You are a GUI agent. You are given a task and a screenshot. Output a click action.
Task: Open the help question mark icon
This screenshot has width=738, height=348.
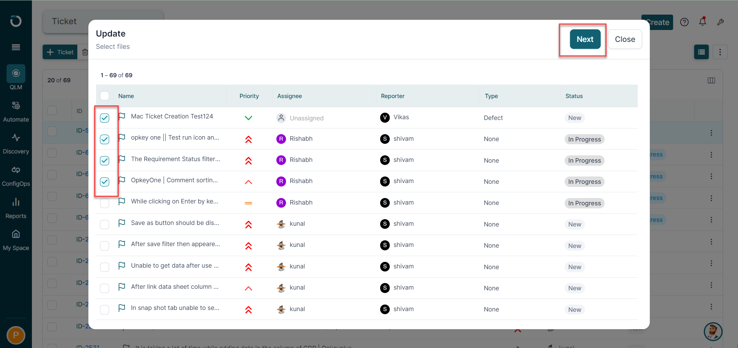point(684,22)
